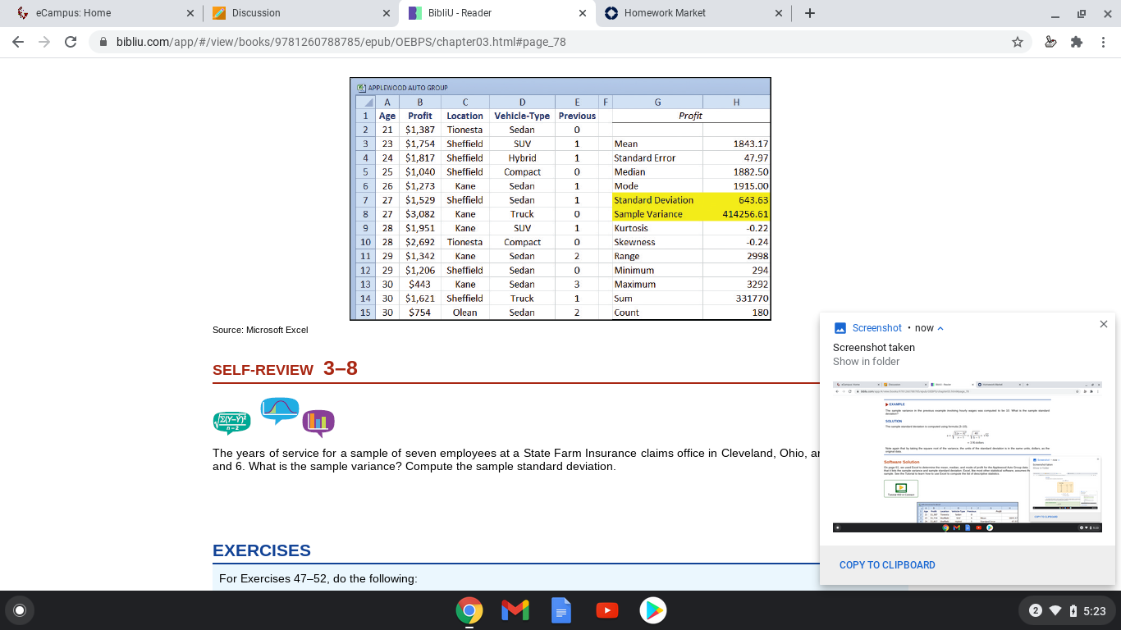Close the Discussion tab
Viewport: 1121px width, 630px height.
click(386, 13)
